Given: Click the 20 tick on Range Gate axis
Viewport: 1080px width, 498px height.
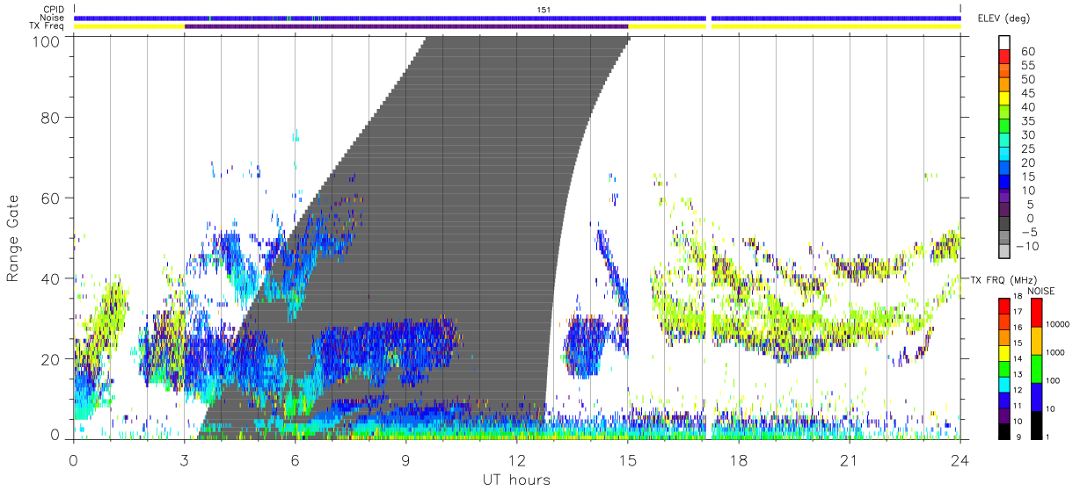Looking at the screenshot, I should [x=51, y=359].
